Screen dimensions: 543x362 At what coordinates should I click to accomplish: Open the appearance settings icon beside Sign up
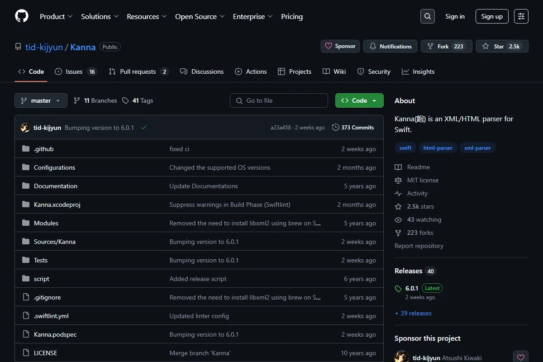point(521,16)
